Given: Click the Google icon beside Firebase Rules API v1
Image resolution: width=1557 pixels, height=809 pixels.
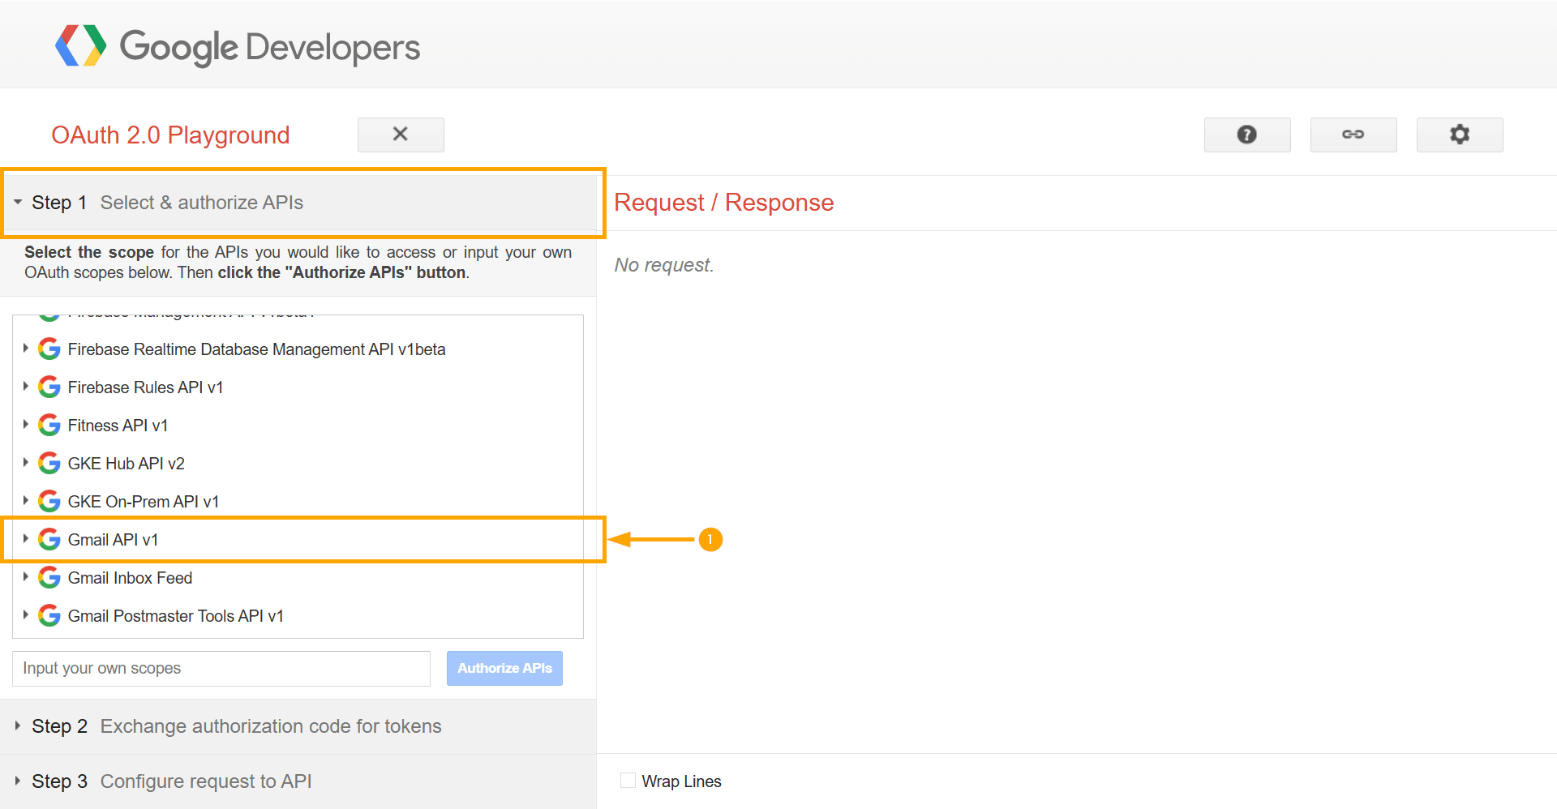Looking at the screenshot, I should point(49,387).
